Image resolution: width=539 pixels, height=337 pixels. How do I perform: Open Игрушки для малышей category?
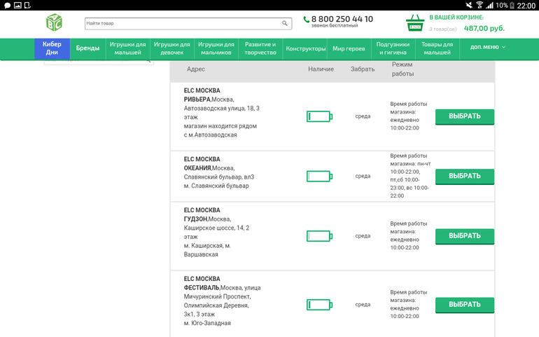127,48
